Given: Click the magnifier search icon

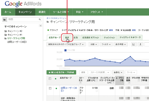Looking at the screenshot, I should [40, 19].
